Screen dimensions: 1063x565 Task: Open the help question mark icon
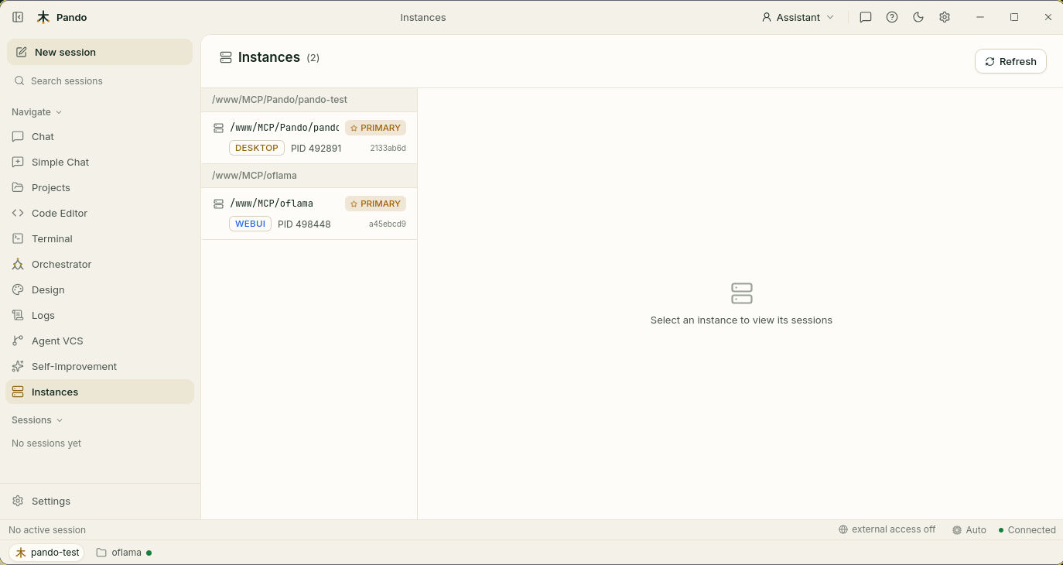(x=892, y=17)
